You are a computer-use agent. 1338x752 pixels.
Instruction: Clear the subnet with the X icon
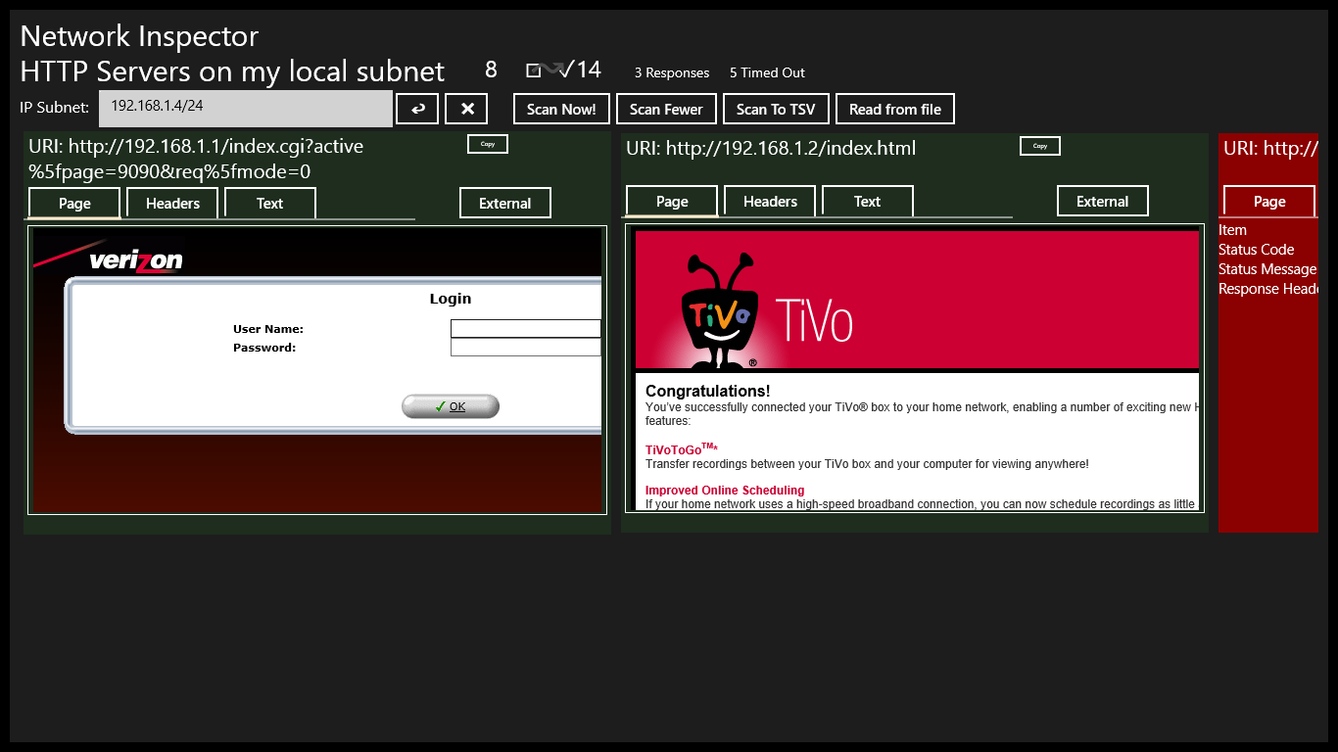coord(466,109)
